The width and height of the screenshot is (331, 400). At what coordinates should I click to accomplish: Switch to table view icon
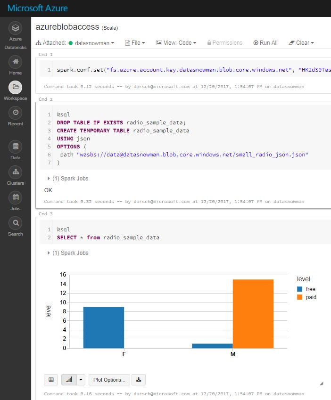[51, 380]
